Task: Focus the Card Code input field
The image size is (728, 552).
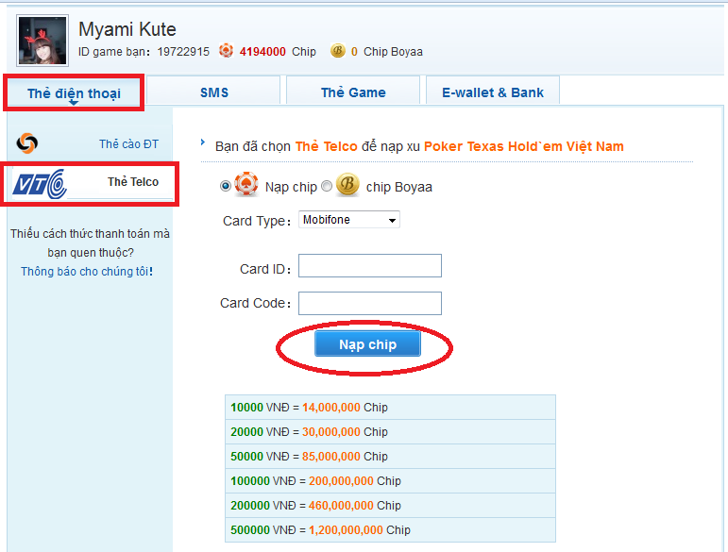Action: tap(370, 304)
